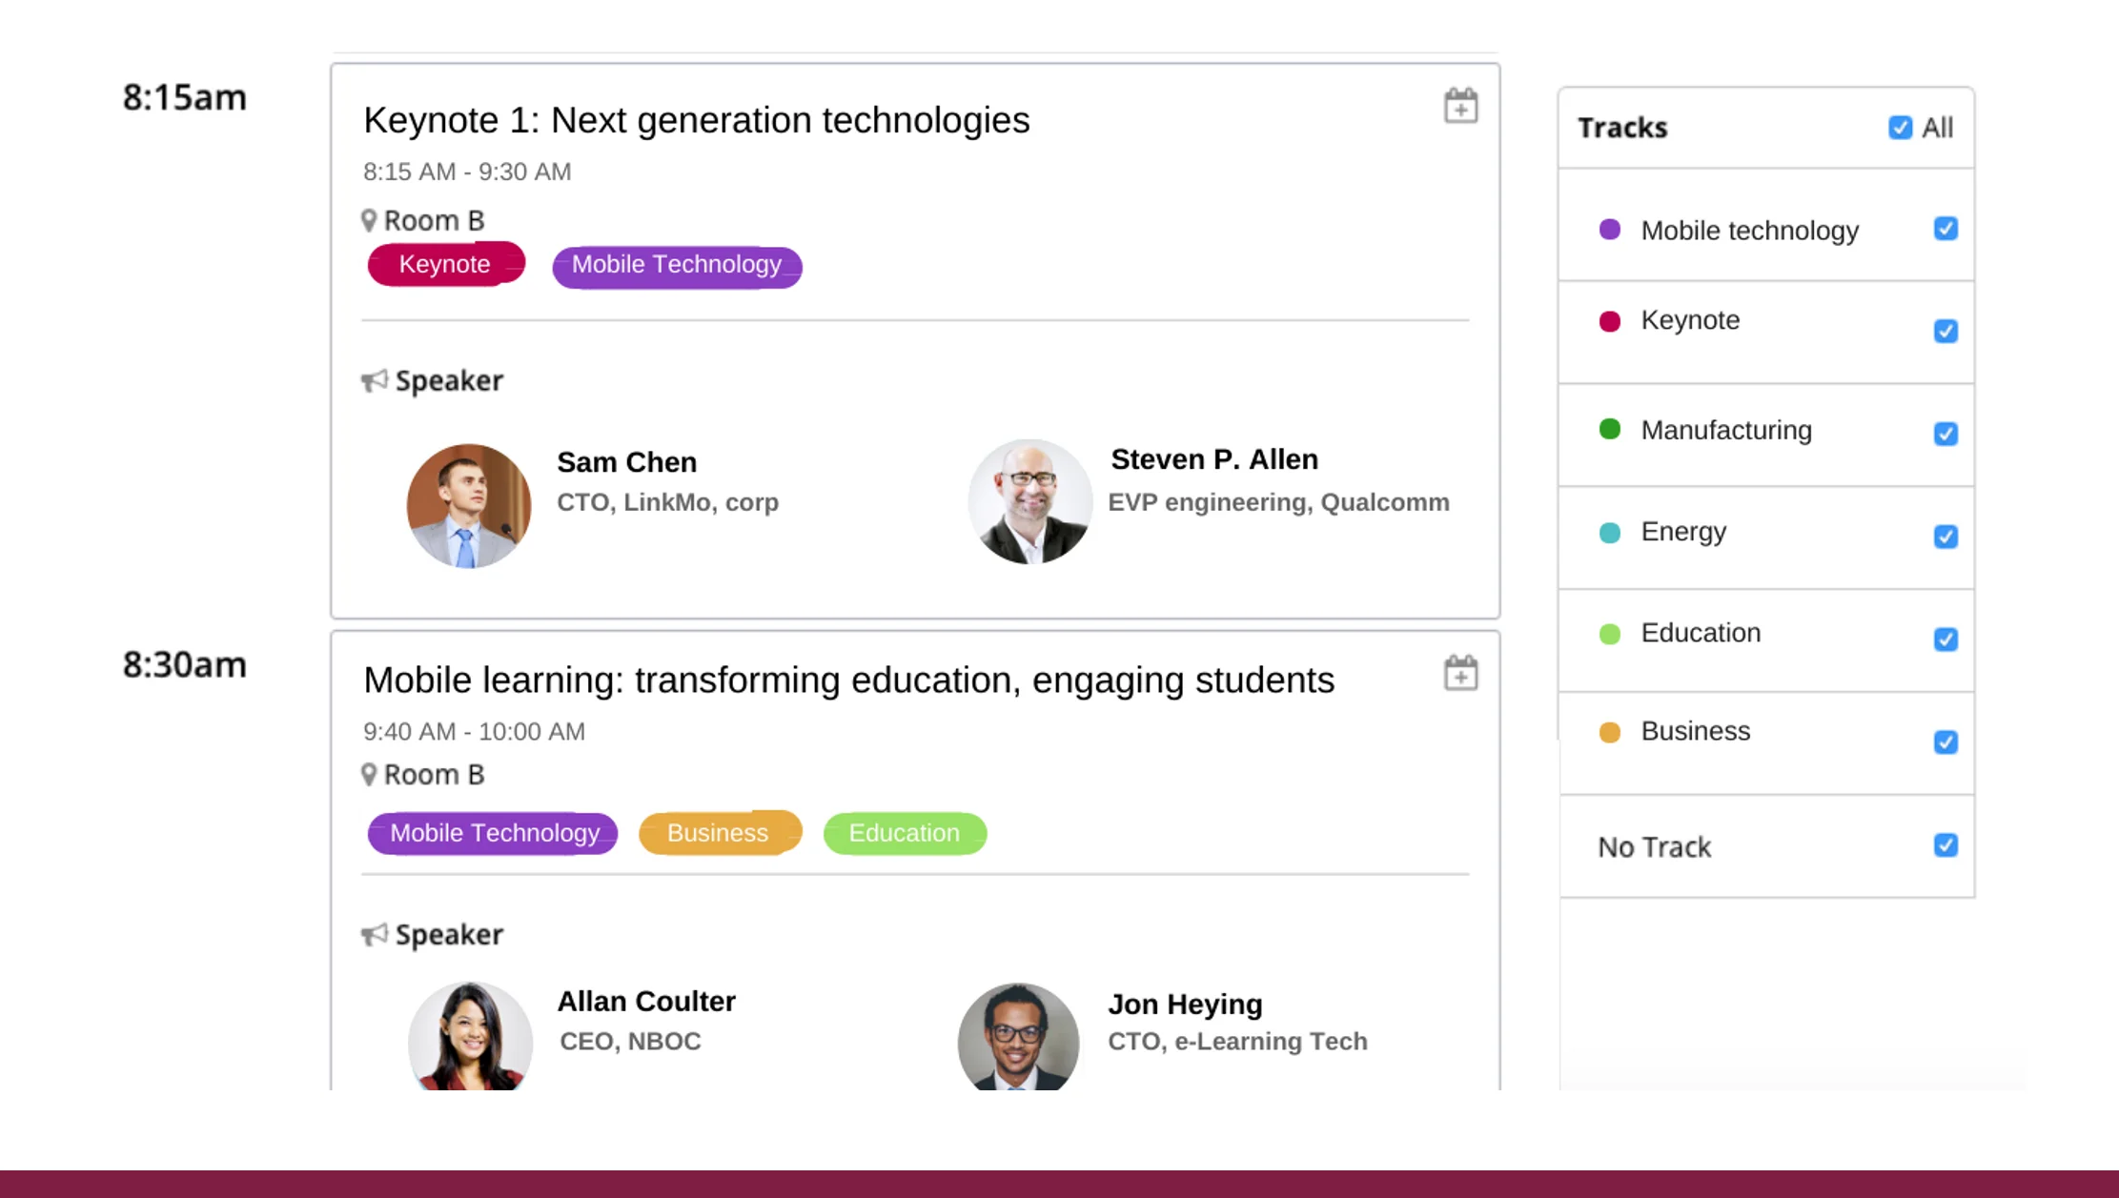The width and height of the screenshot is (2119, 1198).
Task: Click the location pin in Mobile learning session
Action: 369,774
